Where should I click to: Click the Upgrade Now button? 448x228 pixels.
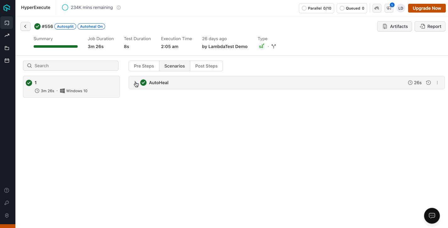[427, 8]
